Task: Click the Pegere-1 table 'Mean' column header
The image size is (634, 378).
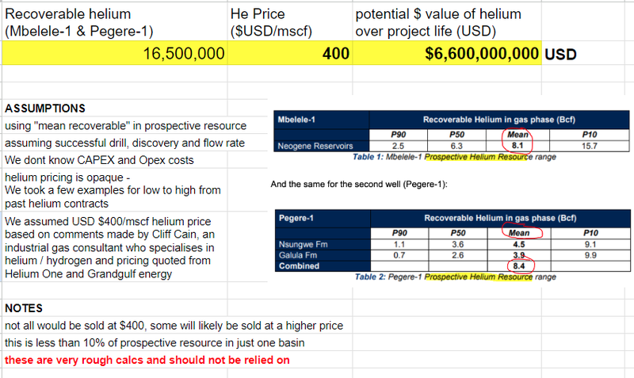Action: (519, 233)
